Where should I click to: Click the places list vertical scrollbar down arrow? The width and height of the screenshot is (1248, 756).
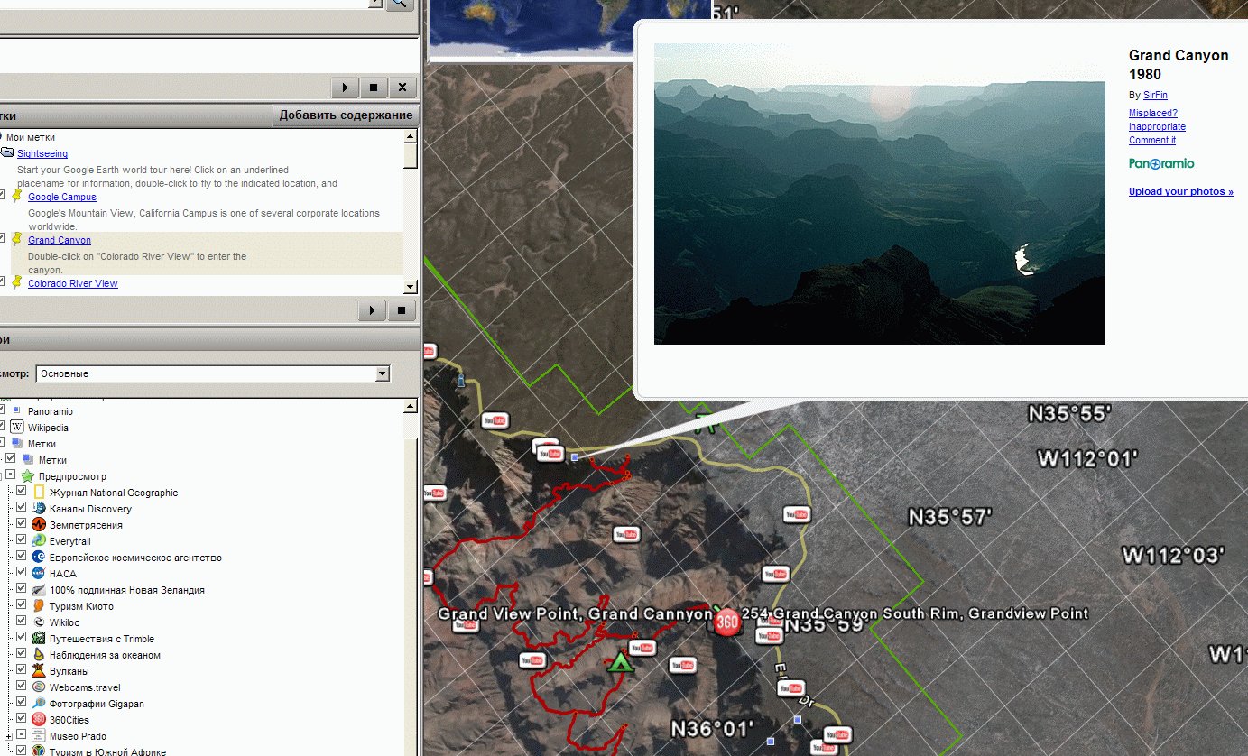click(411, 287)
